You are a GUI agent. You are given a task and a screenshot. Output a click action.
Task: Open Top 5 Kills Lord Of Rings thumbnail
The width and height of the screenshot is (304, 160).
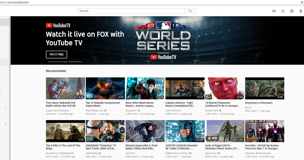tap(65, 131)
